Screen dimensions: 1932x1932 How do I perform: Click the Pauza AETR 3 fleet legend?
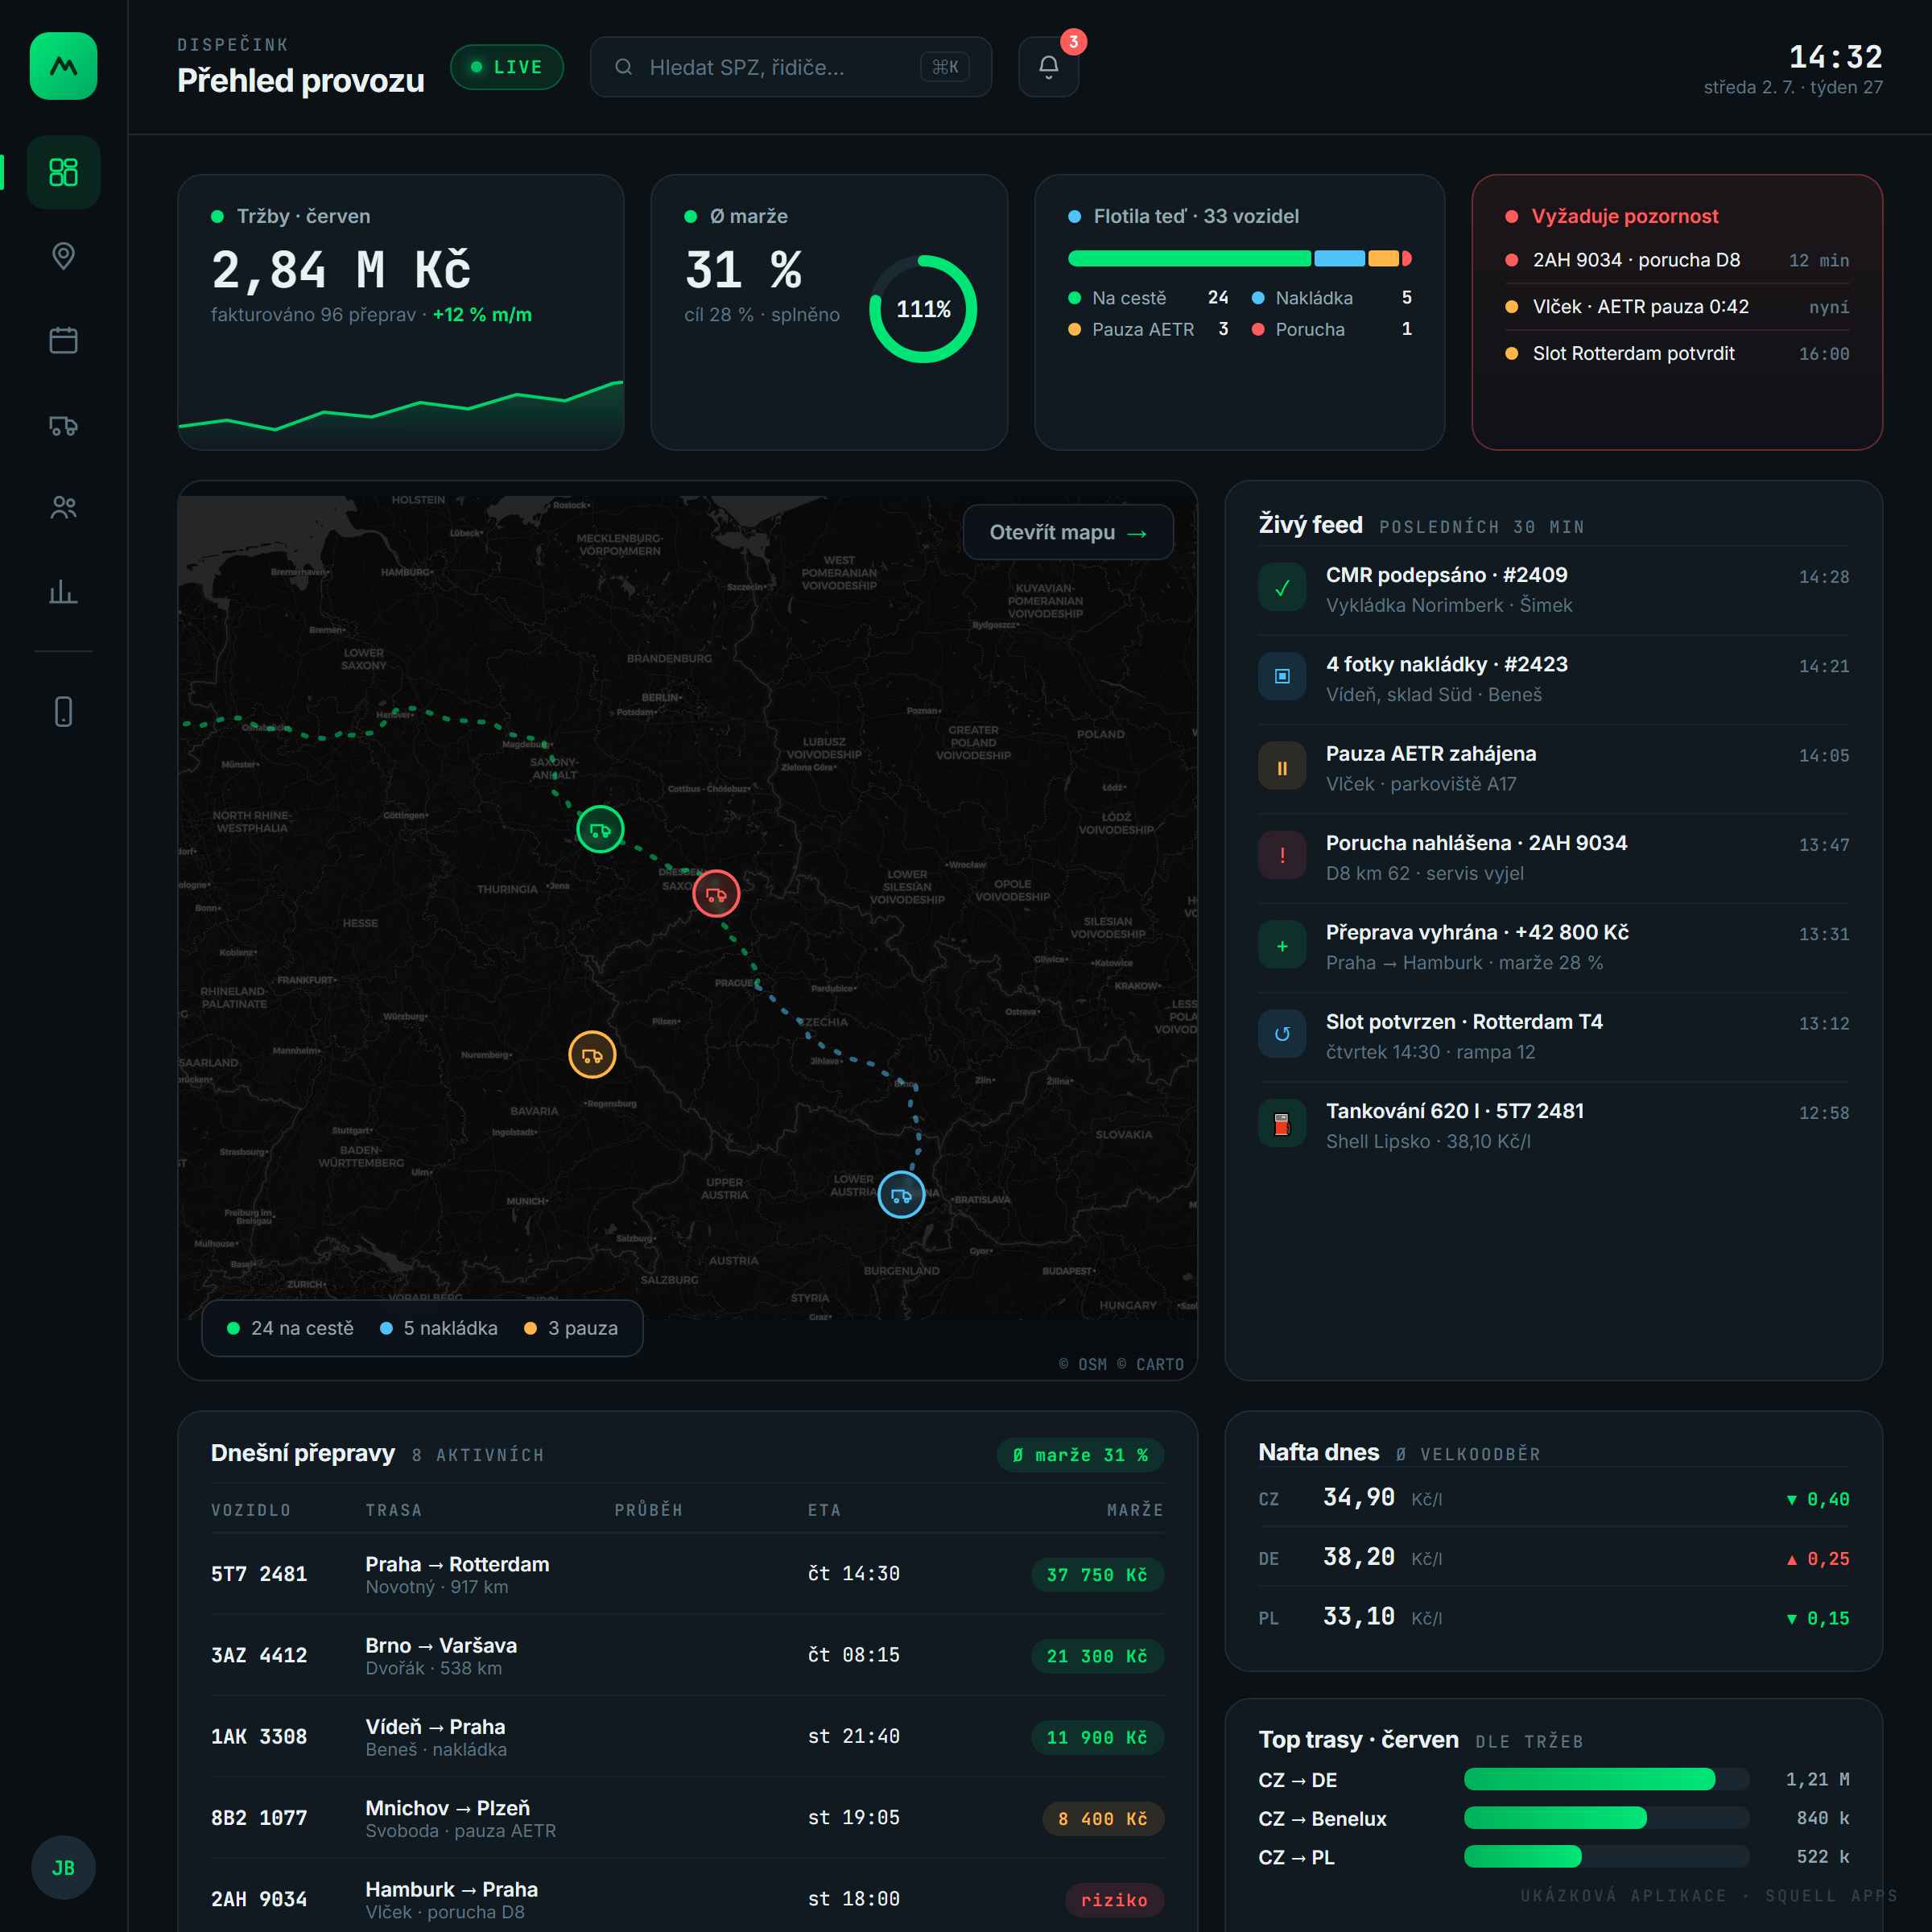(1148, 329)
